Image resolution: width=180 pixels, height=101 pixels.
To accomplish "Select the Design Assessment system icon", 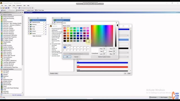I will [x=2, y=17].
